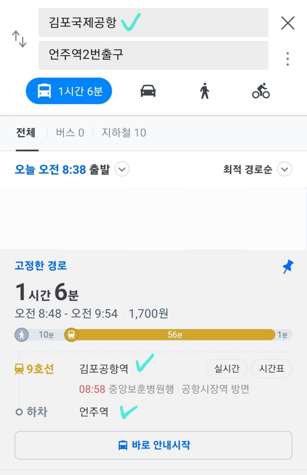
Task: Unpin the fixed route with pin icon
Action: click(288, 266)
